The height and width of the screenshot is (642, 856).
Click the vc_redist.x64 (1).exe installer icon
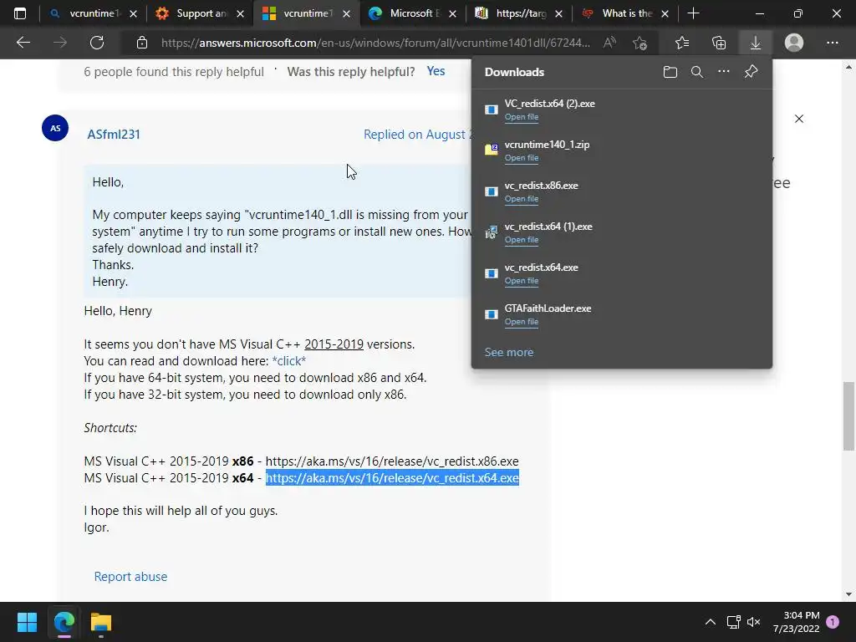click(492, 232)
